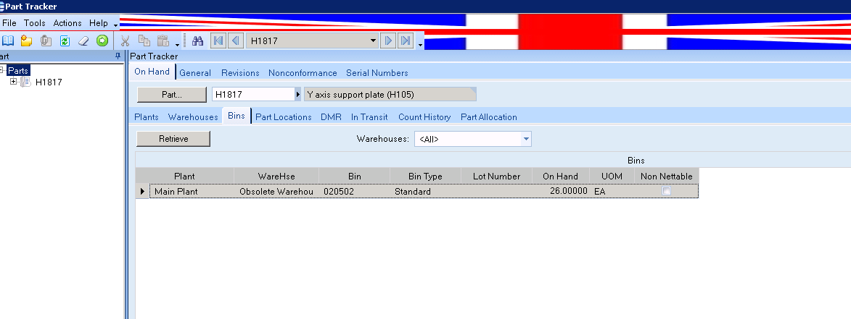Switch to the On Hand tab
This screenshot has height=319, width=851.
[x=152, y=72]
